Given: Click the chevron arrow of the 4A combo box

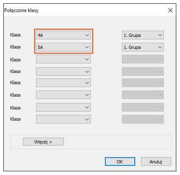Looking at the screenshot, I should click(x=87, y=35).
